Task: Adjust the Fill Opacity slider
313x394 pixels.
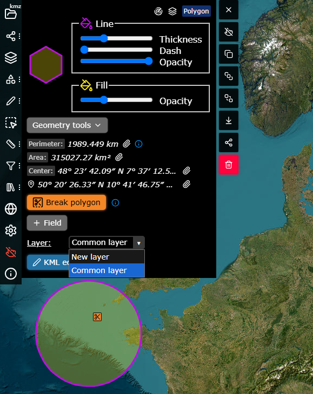Action: tap(116, 100)
